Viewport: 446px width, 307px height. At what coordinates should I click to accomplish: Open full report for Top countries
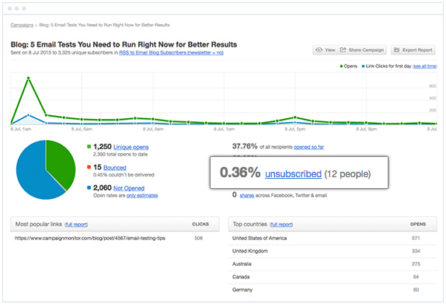point(281,225)
